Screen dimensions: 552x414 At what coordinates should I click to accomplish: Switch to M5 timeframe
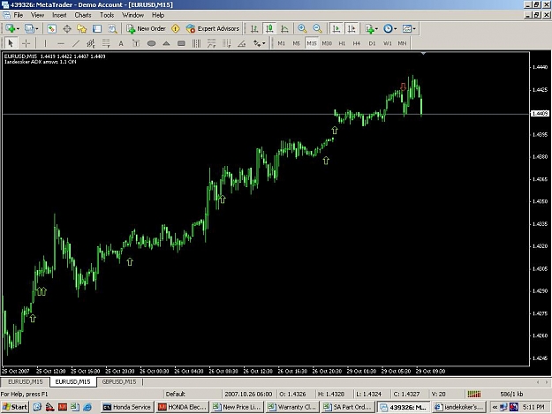coord(297,43)
